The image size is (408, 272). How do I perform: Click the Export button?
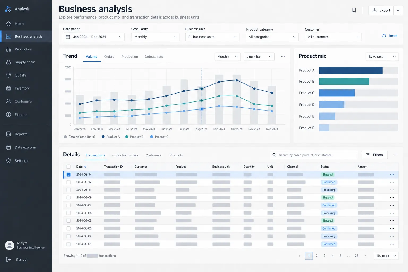381,10
